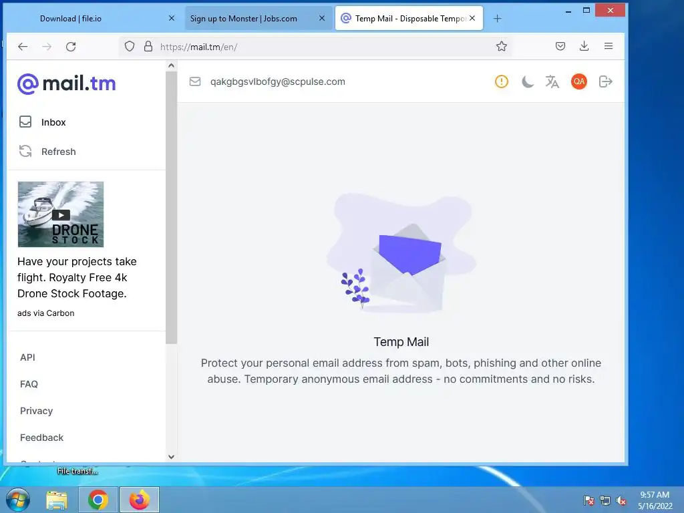Viewport: 684px width, 513px height.
Task: Close the file.io tab
Action: pos(172,18)
